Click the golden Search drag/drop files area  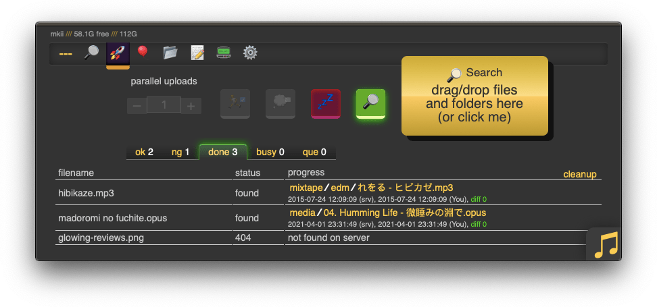point(474,96)
